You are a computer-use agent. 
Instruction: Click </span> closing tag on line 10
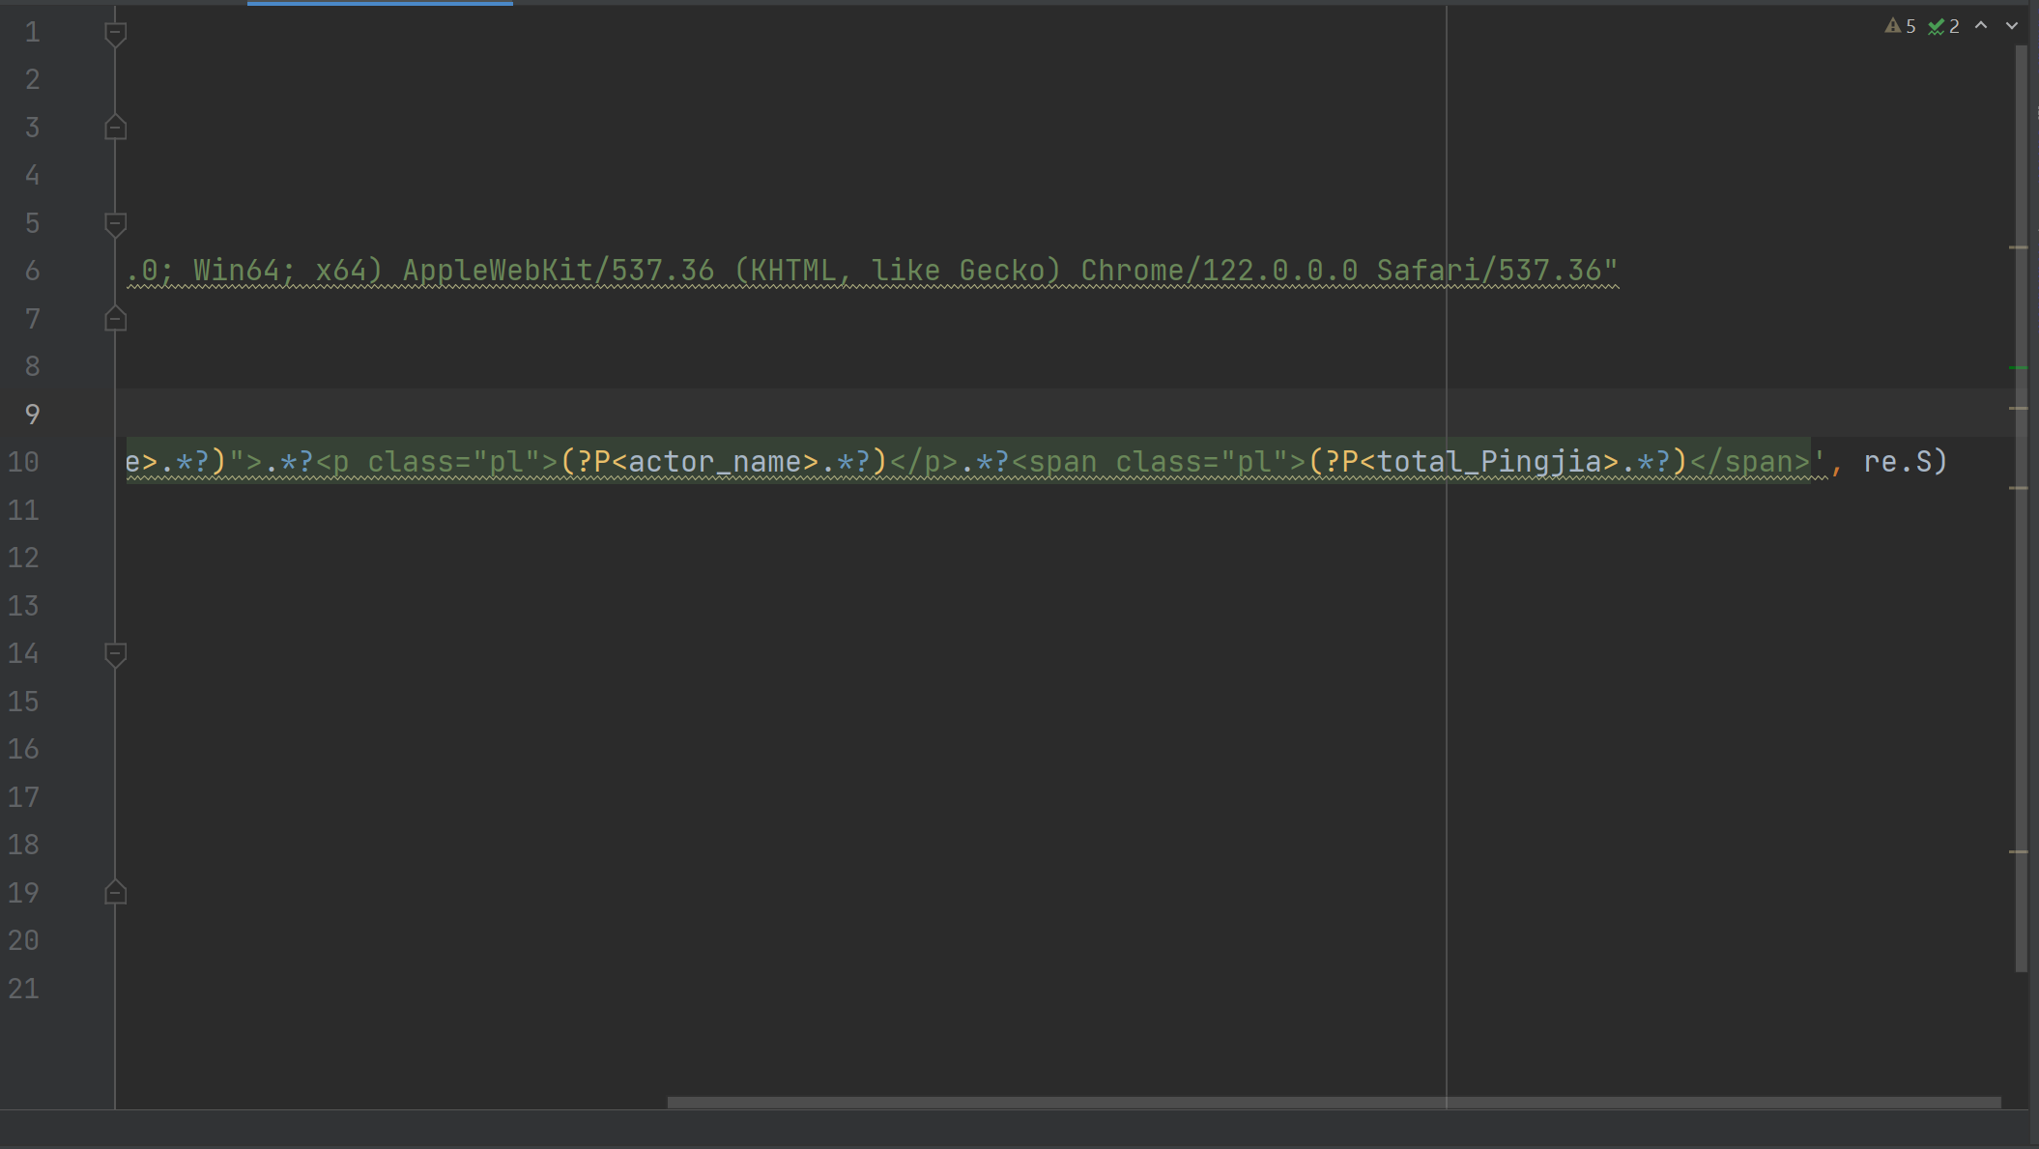[x=1750, y=462]
